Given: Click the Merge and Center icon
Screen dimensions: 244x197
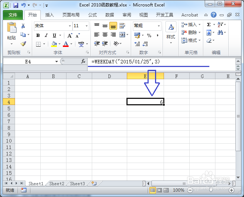Looking at the screenshot, I should tap(122, 35).
